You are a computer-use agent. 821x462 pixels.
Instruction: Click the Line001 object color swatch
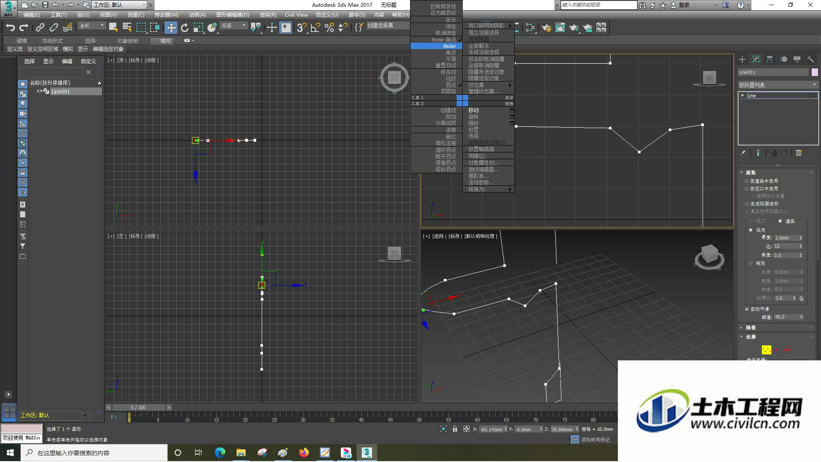click(815, 72)
